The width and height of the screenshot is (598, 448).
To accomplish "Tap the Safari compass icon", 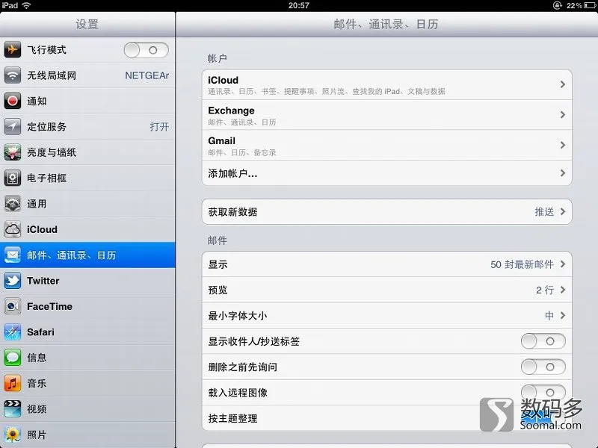I will (12, 332).
